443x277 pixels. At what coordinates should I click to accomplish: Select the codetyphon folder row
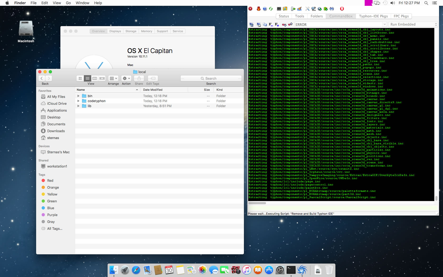(160, 101)
